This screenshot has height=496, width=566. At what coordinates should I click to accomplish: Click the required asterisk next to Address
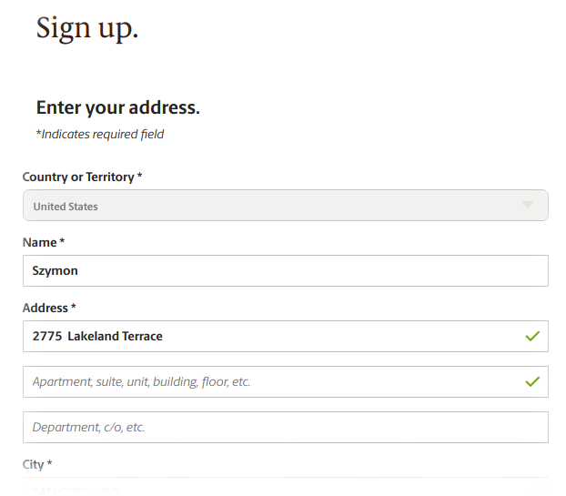(x=74, y=307)
